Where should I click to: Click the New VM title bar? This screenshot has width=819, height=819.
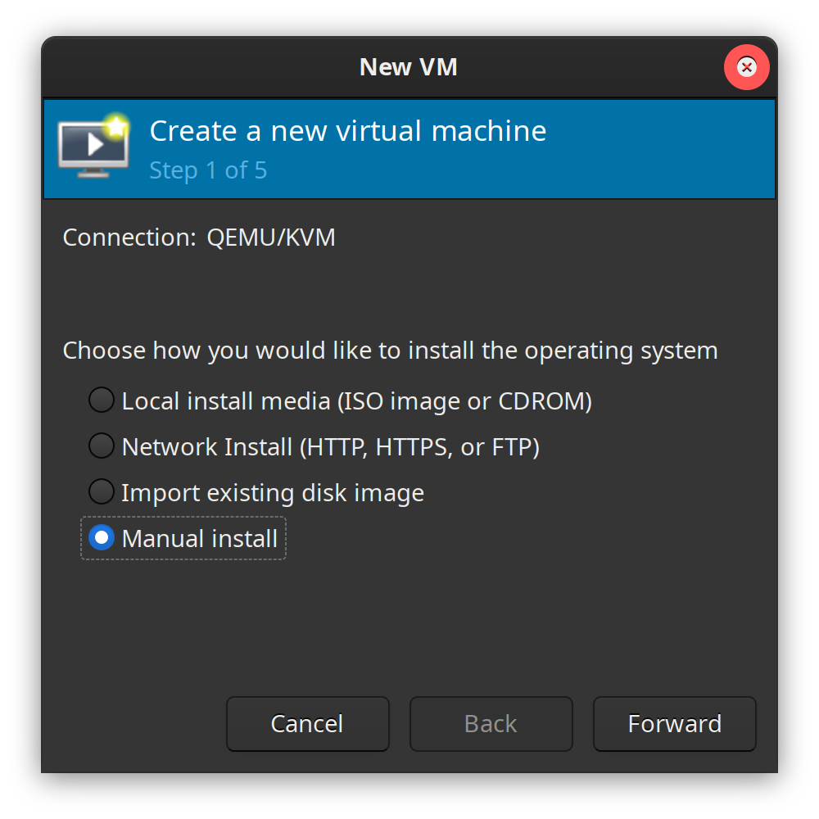(x=408, y=67)
